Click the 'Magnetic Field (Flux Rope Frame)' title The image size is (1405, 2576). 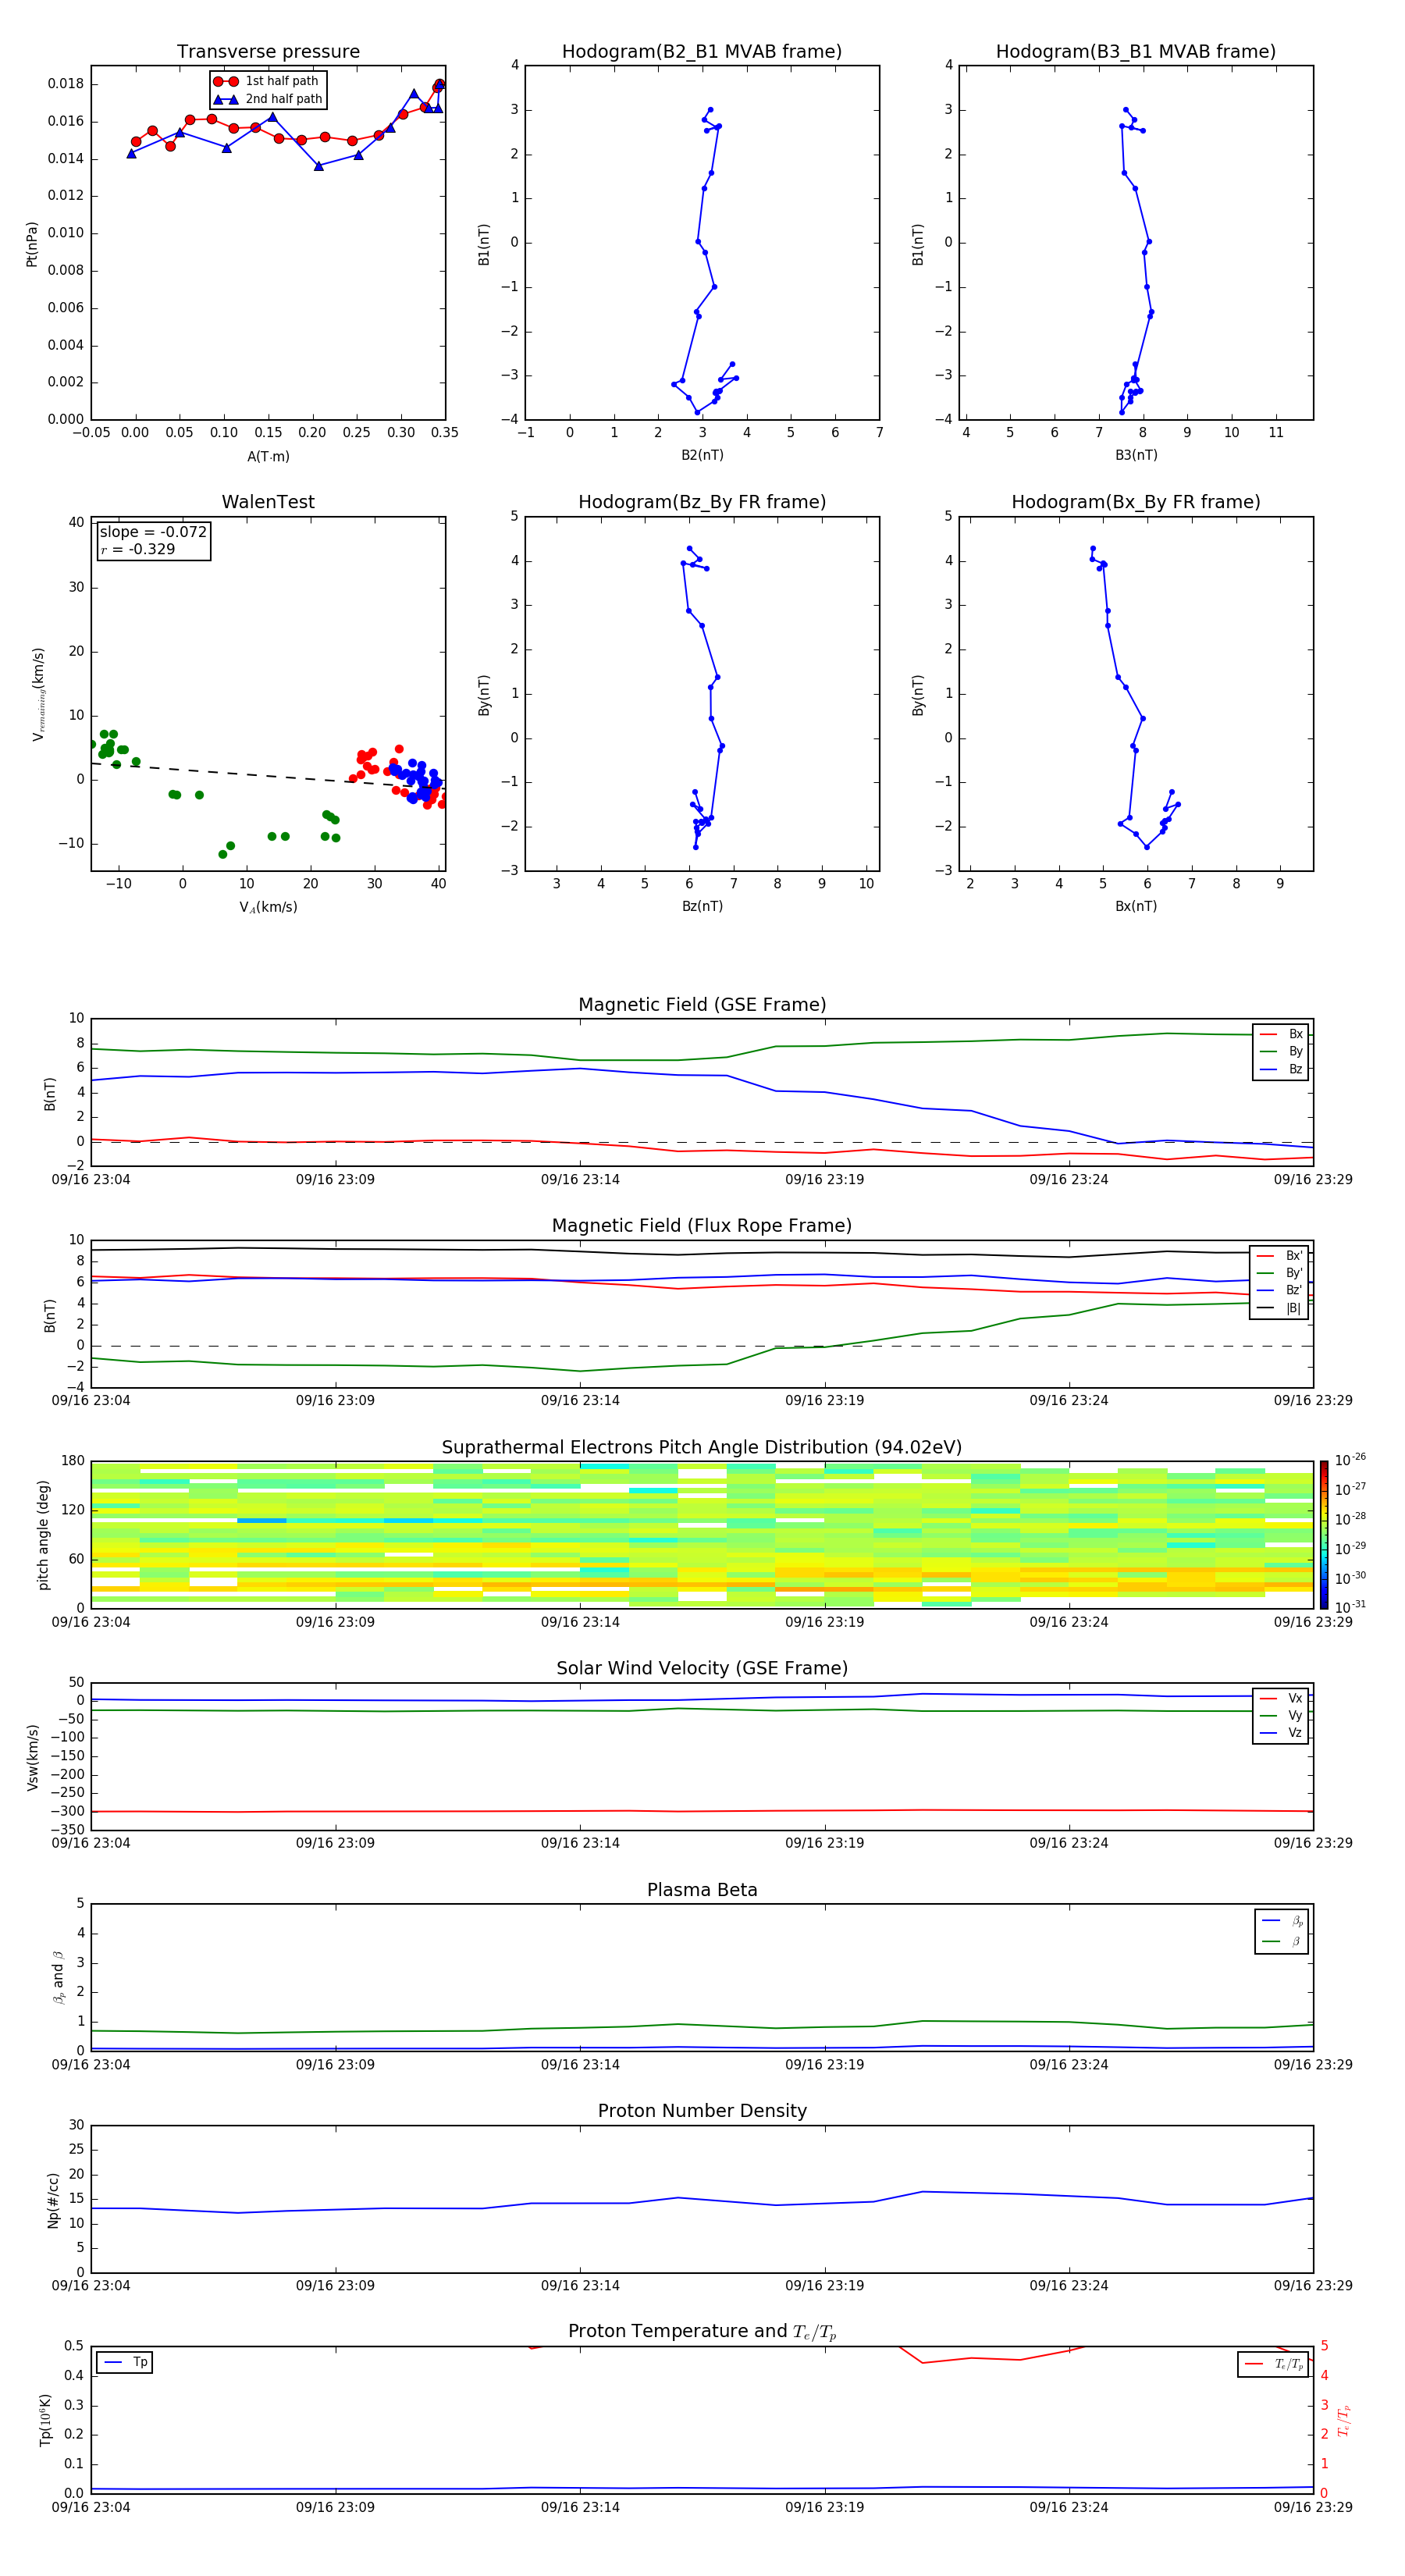pyautogui.click(x=702, y=1226)
